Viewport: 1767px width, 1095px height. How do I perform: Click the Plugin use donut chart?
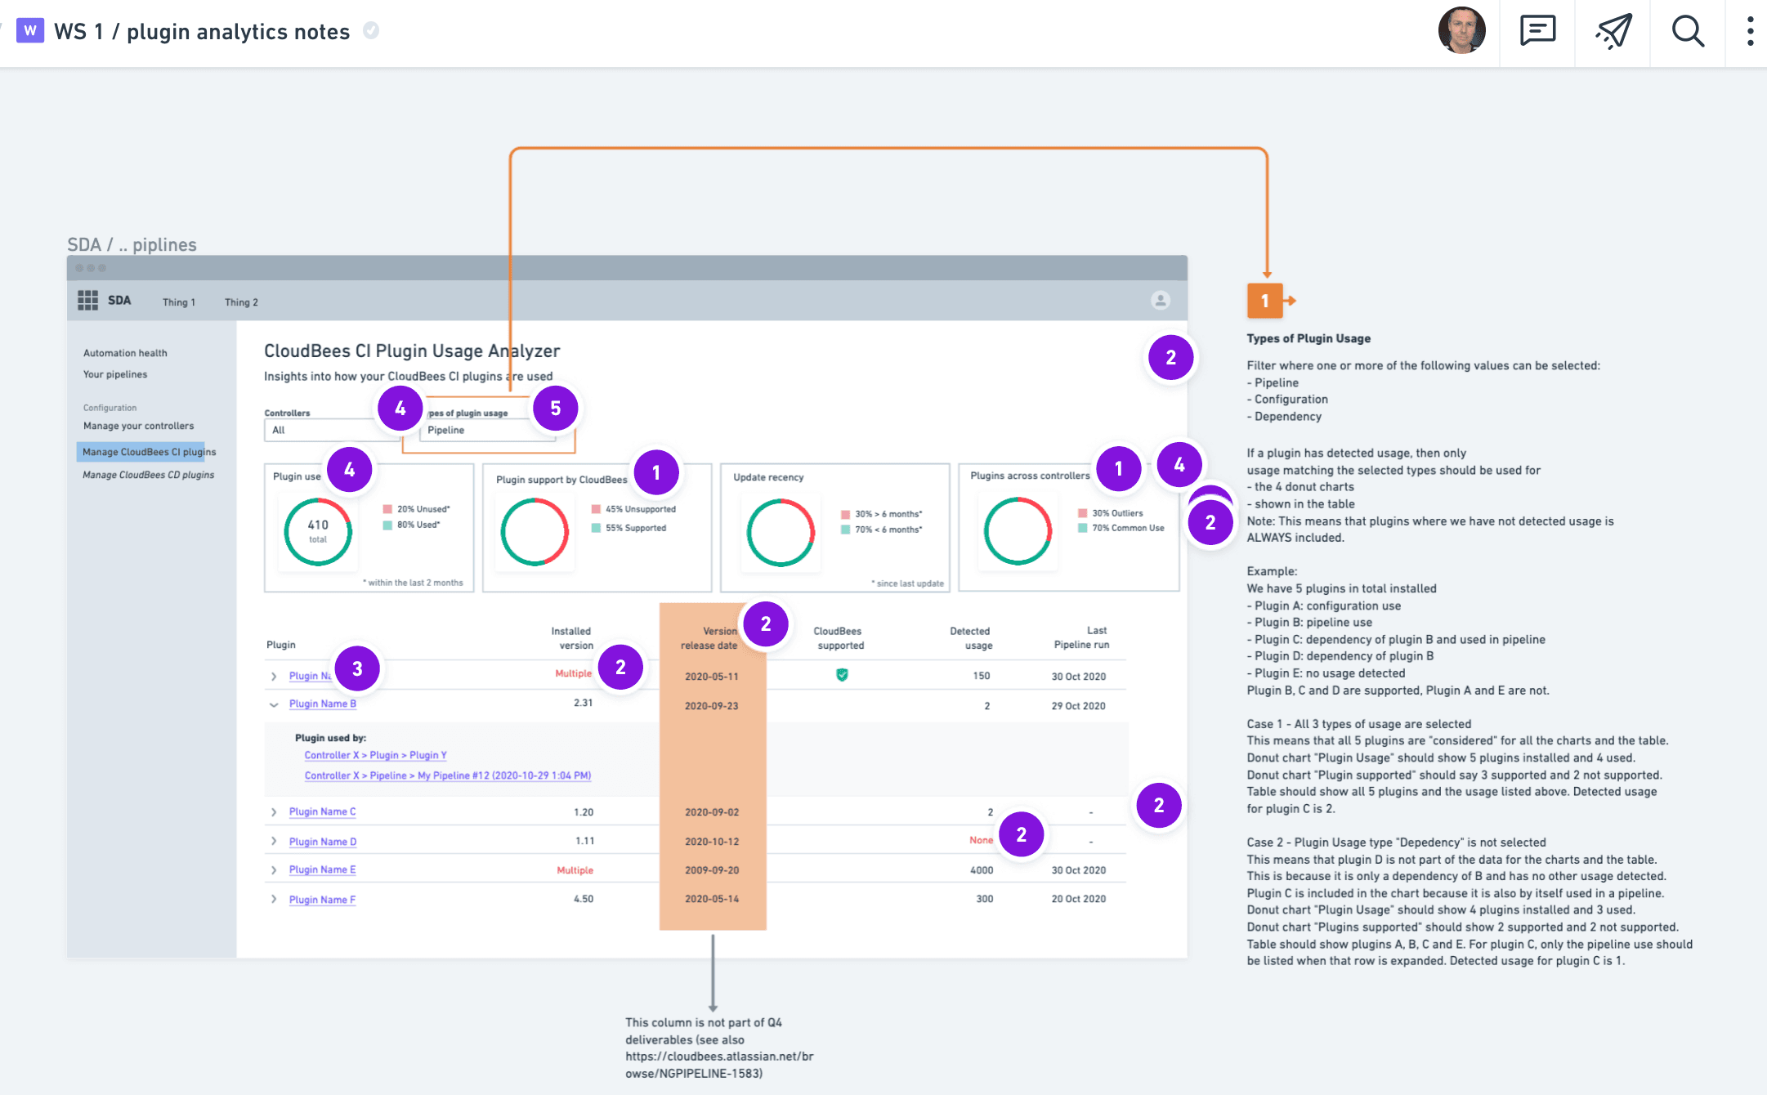tap(318, 532)
